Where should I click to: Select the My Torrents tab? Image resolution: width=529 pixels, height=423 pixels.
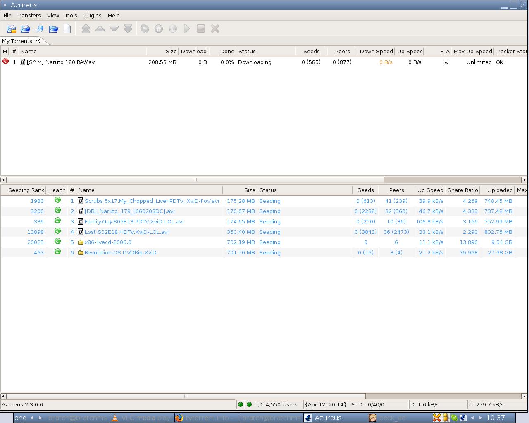click(17, 41)
